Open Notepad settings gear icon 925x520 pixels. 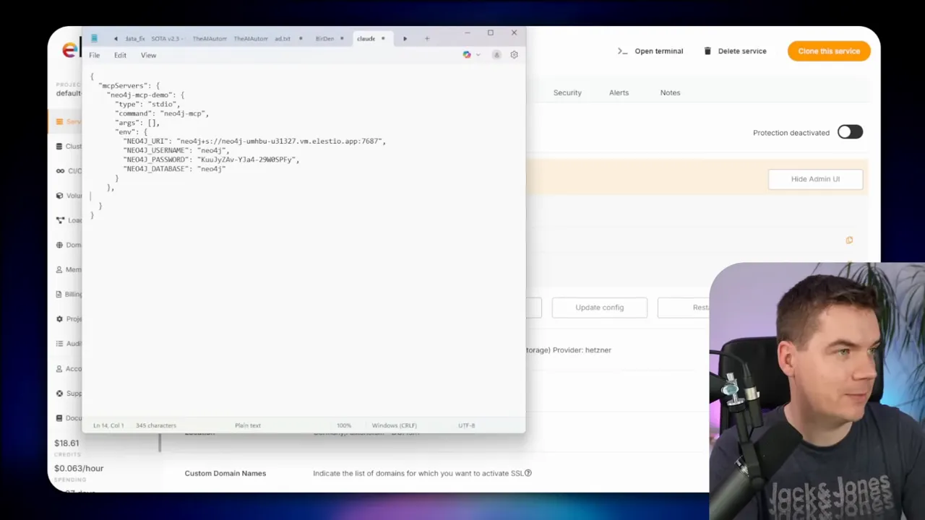(514, 55)
